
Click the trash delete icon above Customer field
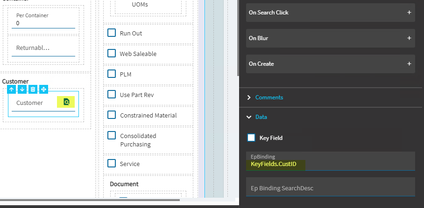coord(33,89)
